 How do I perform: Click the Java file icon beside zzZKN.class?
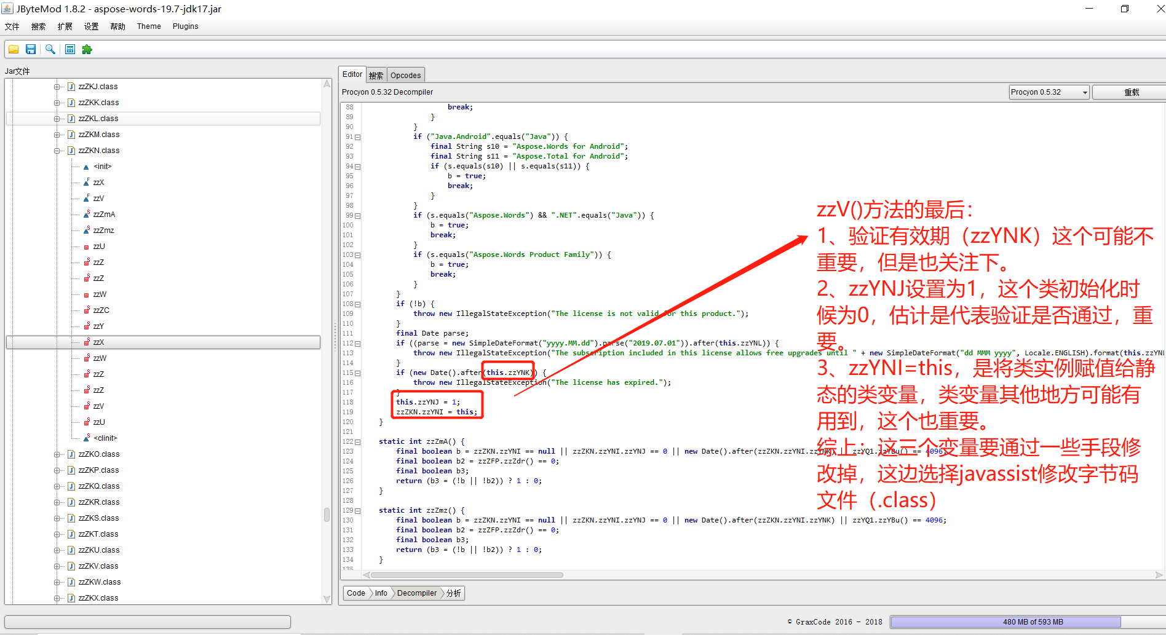pos(71,151)
